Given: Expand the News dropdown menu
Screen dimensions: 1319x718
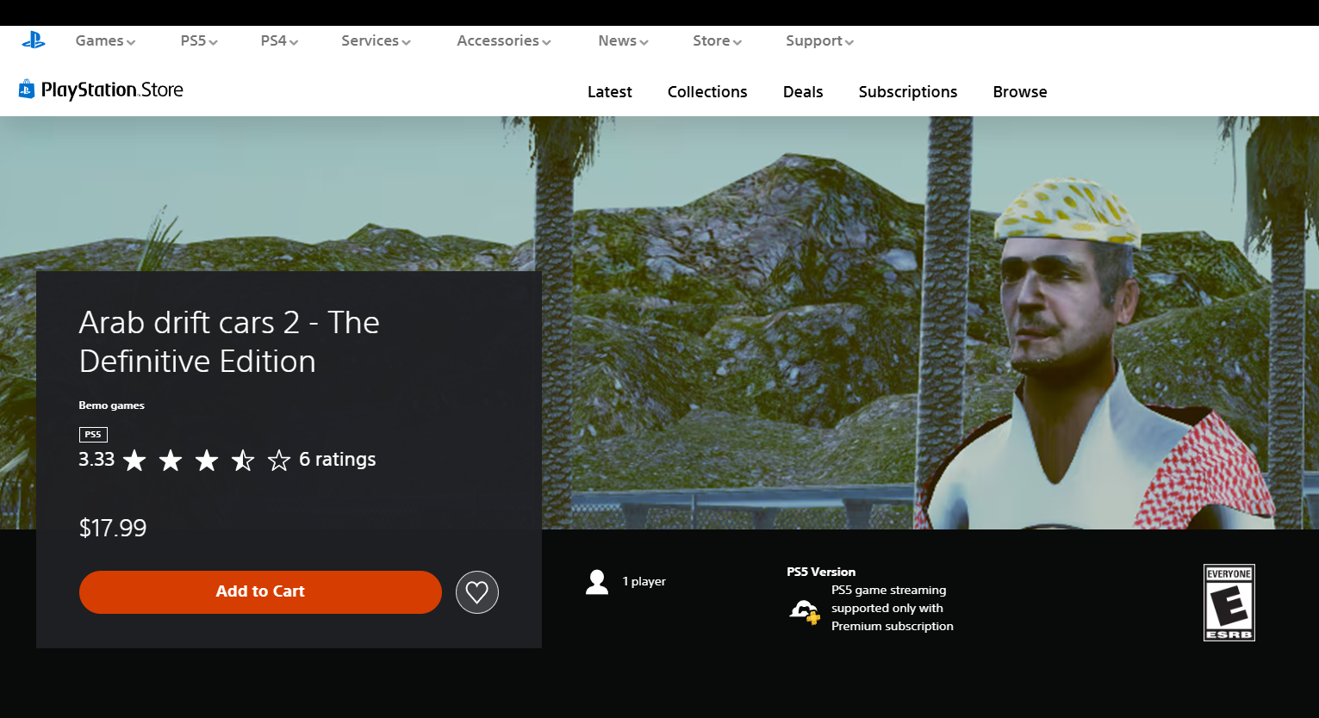Looking at the screenshot, I should 623,40.
